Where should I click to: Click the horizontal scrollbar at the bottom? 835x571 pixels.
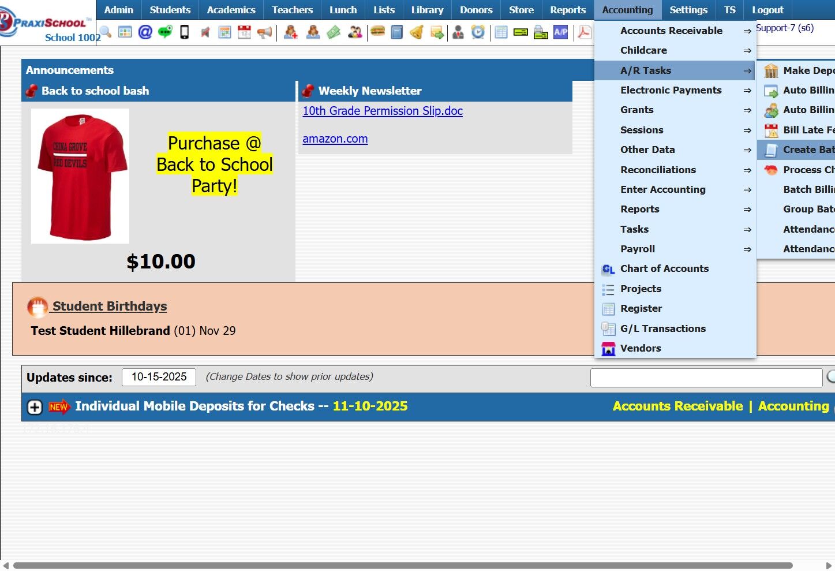coord(403,566)
